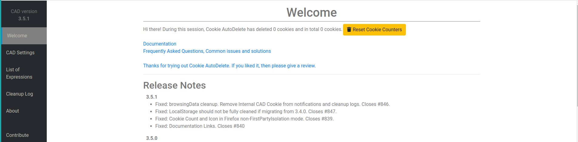
Task: Click the Frequently Asked Questions link
Action: tap(207, 51)
